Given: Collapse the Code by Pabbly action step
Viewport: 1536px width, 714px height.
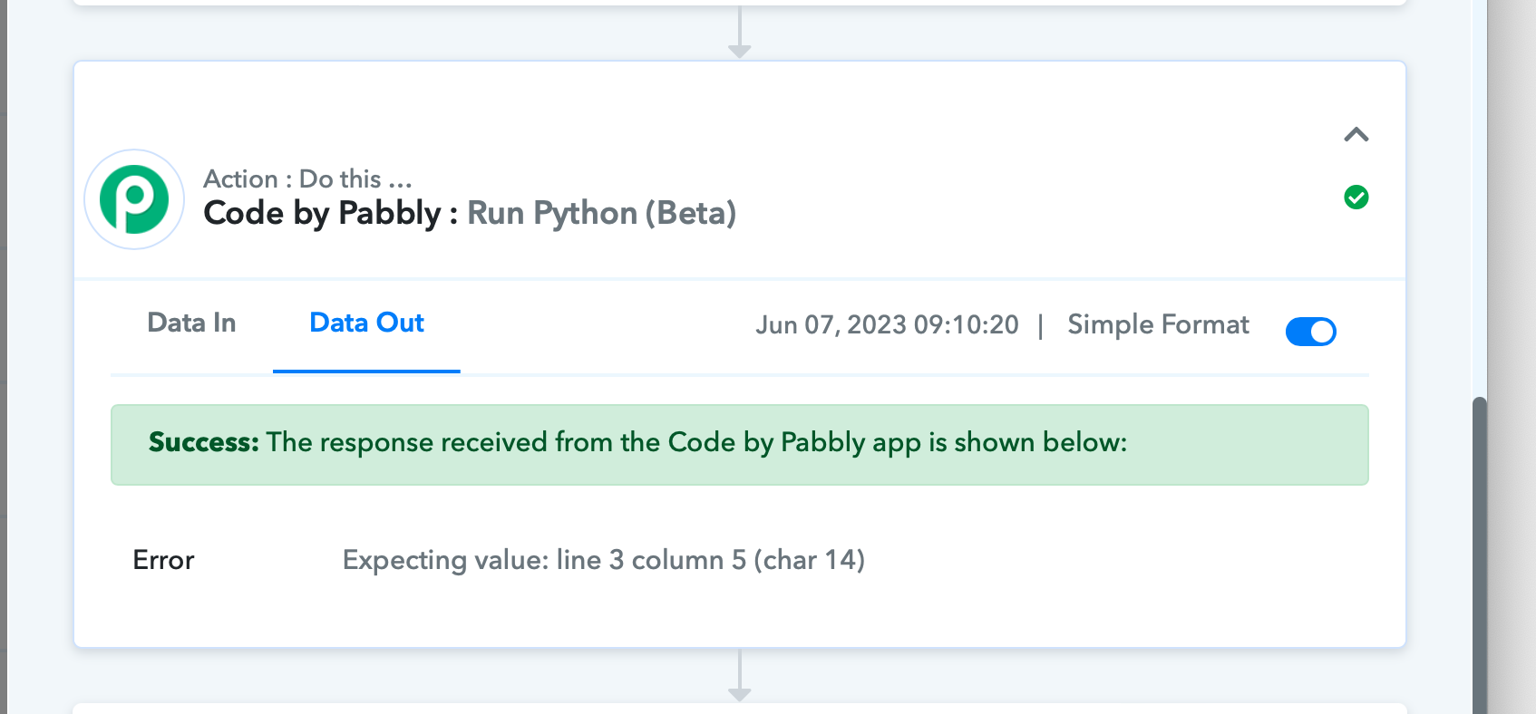Looking at the screenshot, I should (1356, 135).
